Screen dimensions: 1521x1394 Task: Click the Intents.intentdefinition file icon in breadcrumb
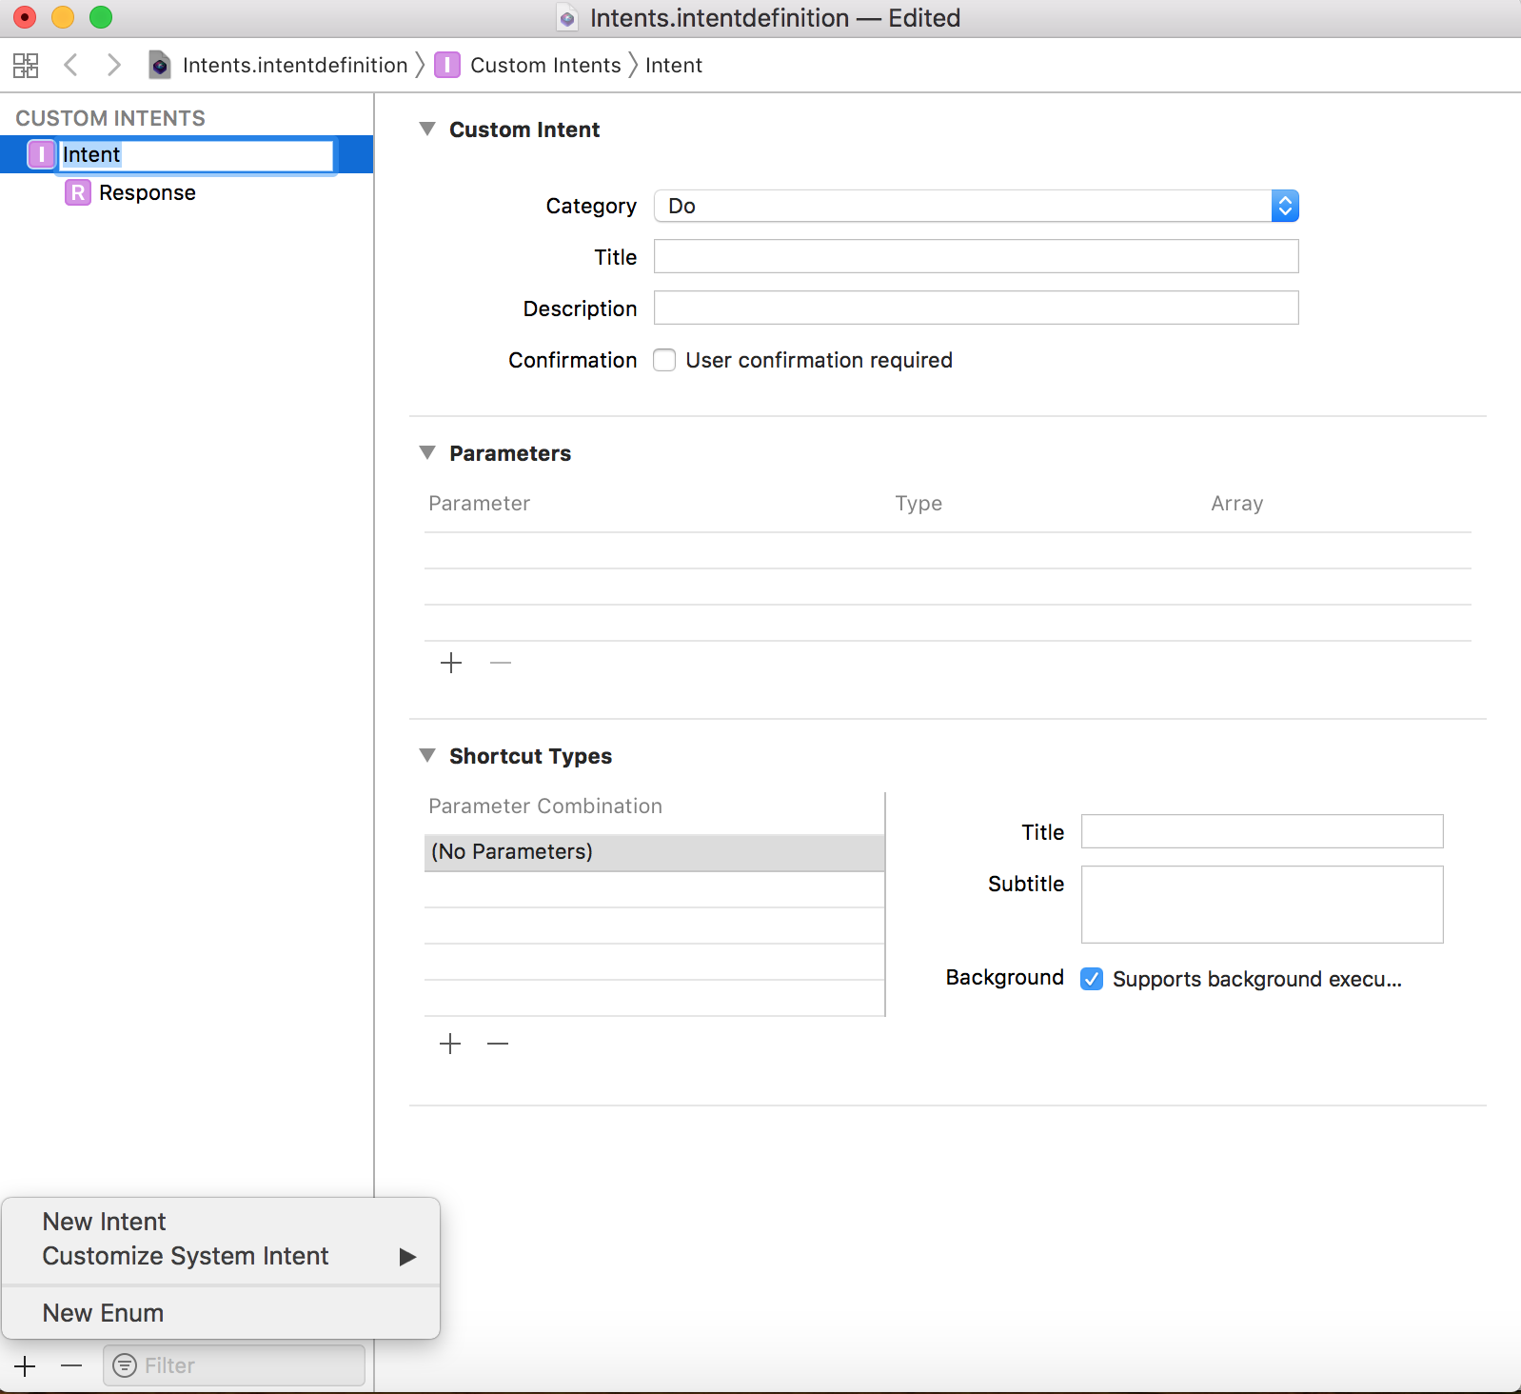coord(160,65)
